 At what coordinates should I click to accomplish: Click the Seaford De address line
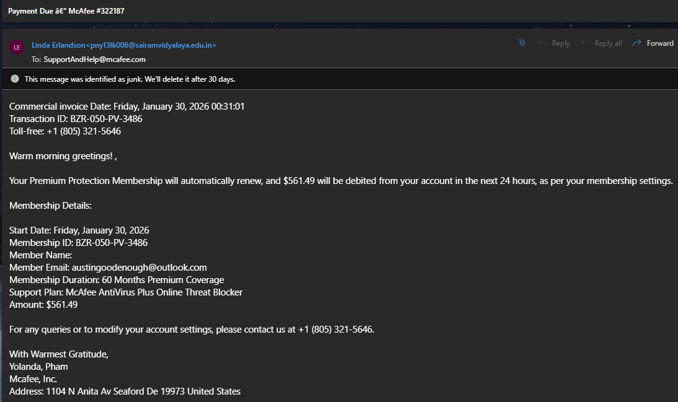125,391
